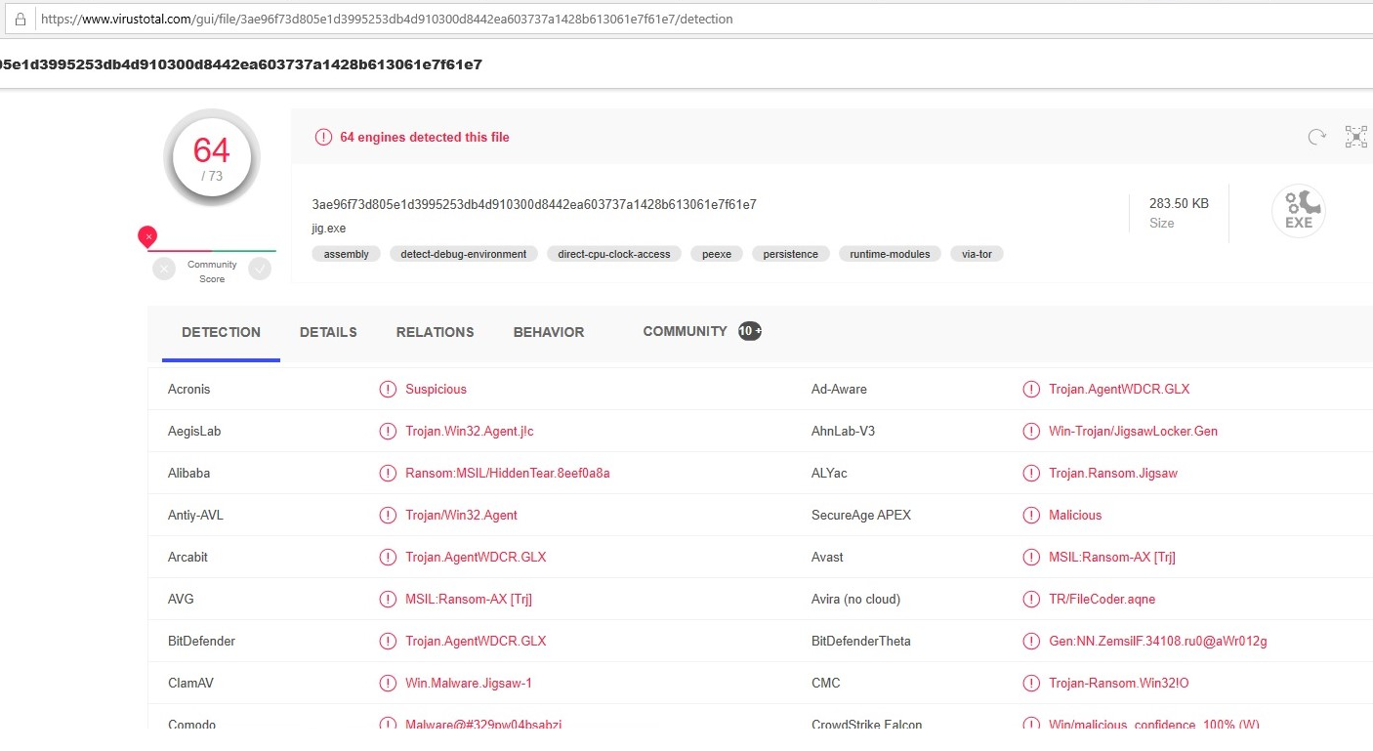Click the Arcabit Trojan.AgentWDCR.GLX result

[x=476, y=558]
